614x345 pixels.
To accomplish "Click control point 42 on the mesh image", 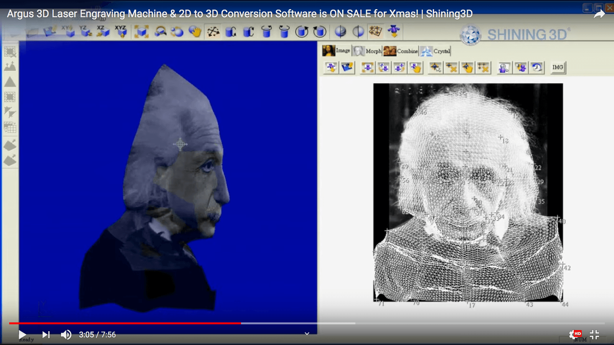I will click(565, 267).
